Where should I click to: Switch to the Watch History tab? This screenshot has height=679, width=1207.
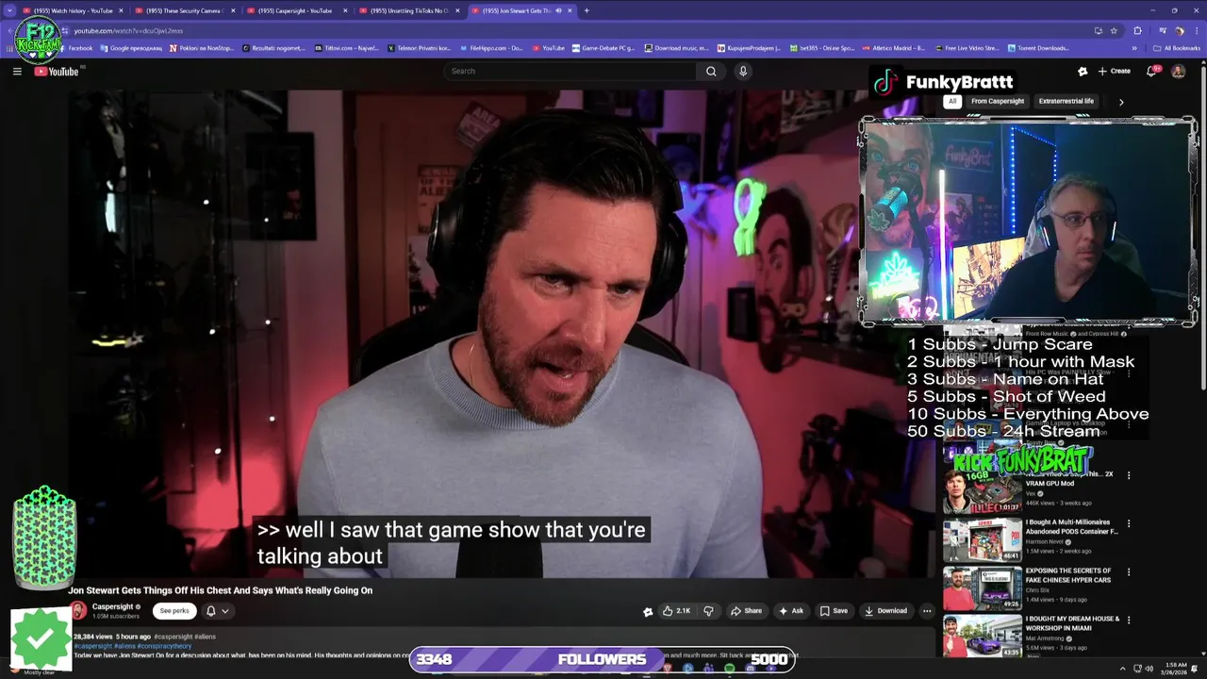[71, 10]
